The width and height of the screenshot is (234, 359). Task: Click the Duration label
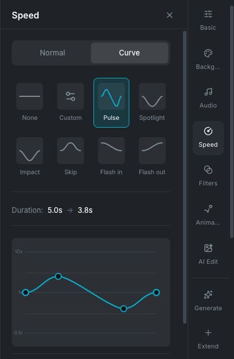(x=27, y=210)
